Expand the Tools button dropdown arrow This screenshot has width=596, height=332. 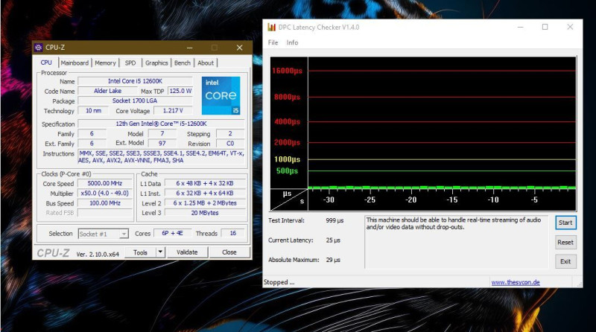click(x=160, y=252)
